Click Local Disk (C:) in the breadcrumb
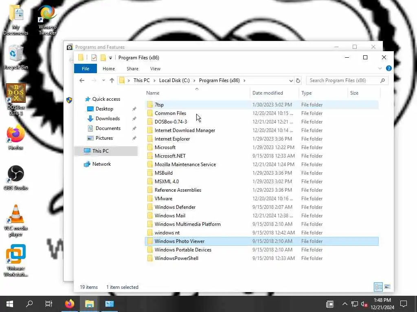417x312 pixels. click(x=174, y=80)
